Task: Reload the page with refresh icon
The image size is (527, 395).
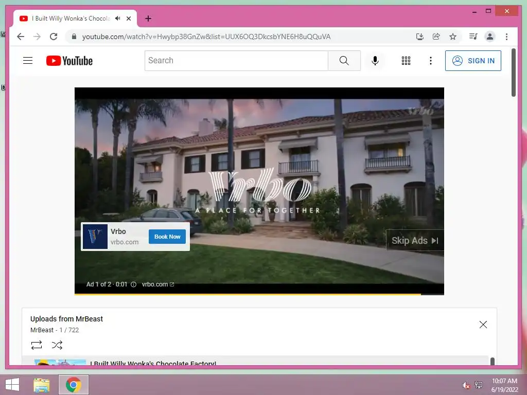Action: 54,37
